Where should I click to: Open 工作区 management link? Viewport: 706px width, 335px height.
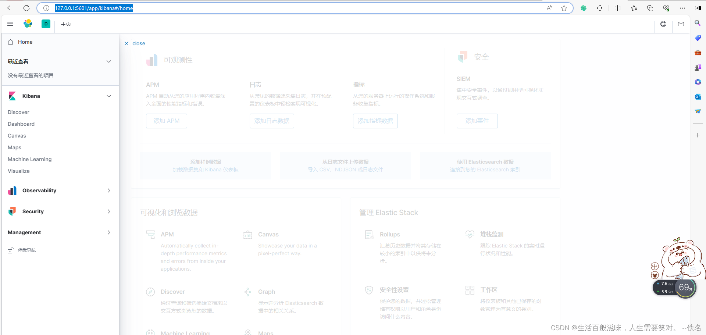coord(489,290)
